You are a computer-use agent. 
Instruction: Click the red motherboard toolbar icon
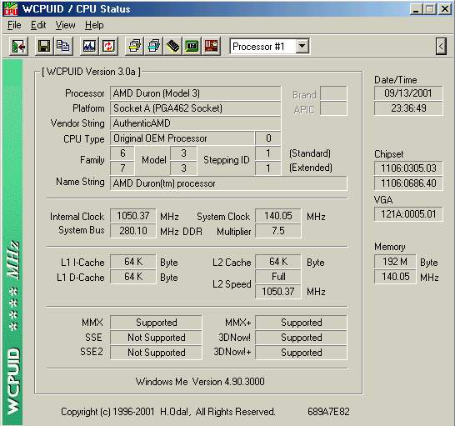pyautogui.click(x=212, y=46)
